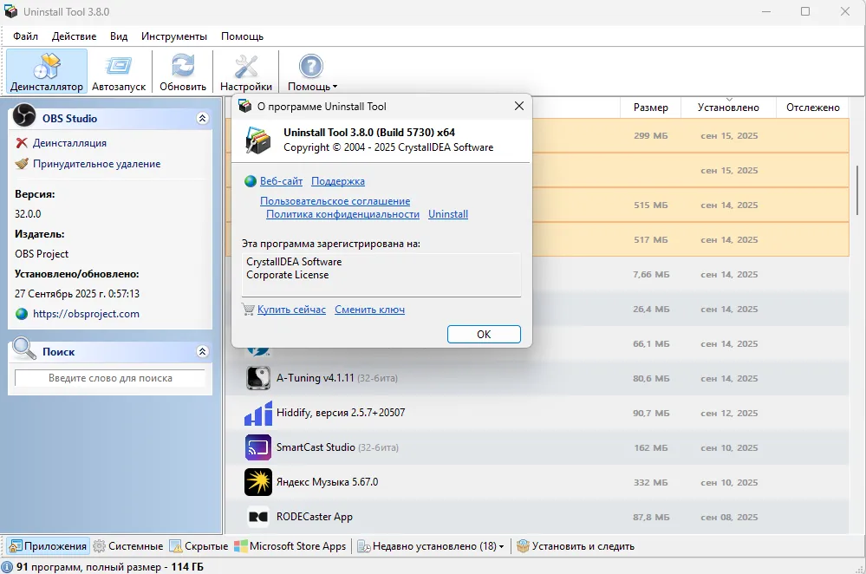Expand the Недавно установлено (18) dropdown
The height and width of the screenshot is (574, 866).
coord(502,546)
